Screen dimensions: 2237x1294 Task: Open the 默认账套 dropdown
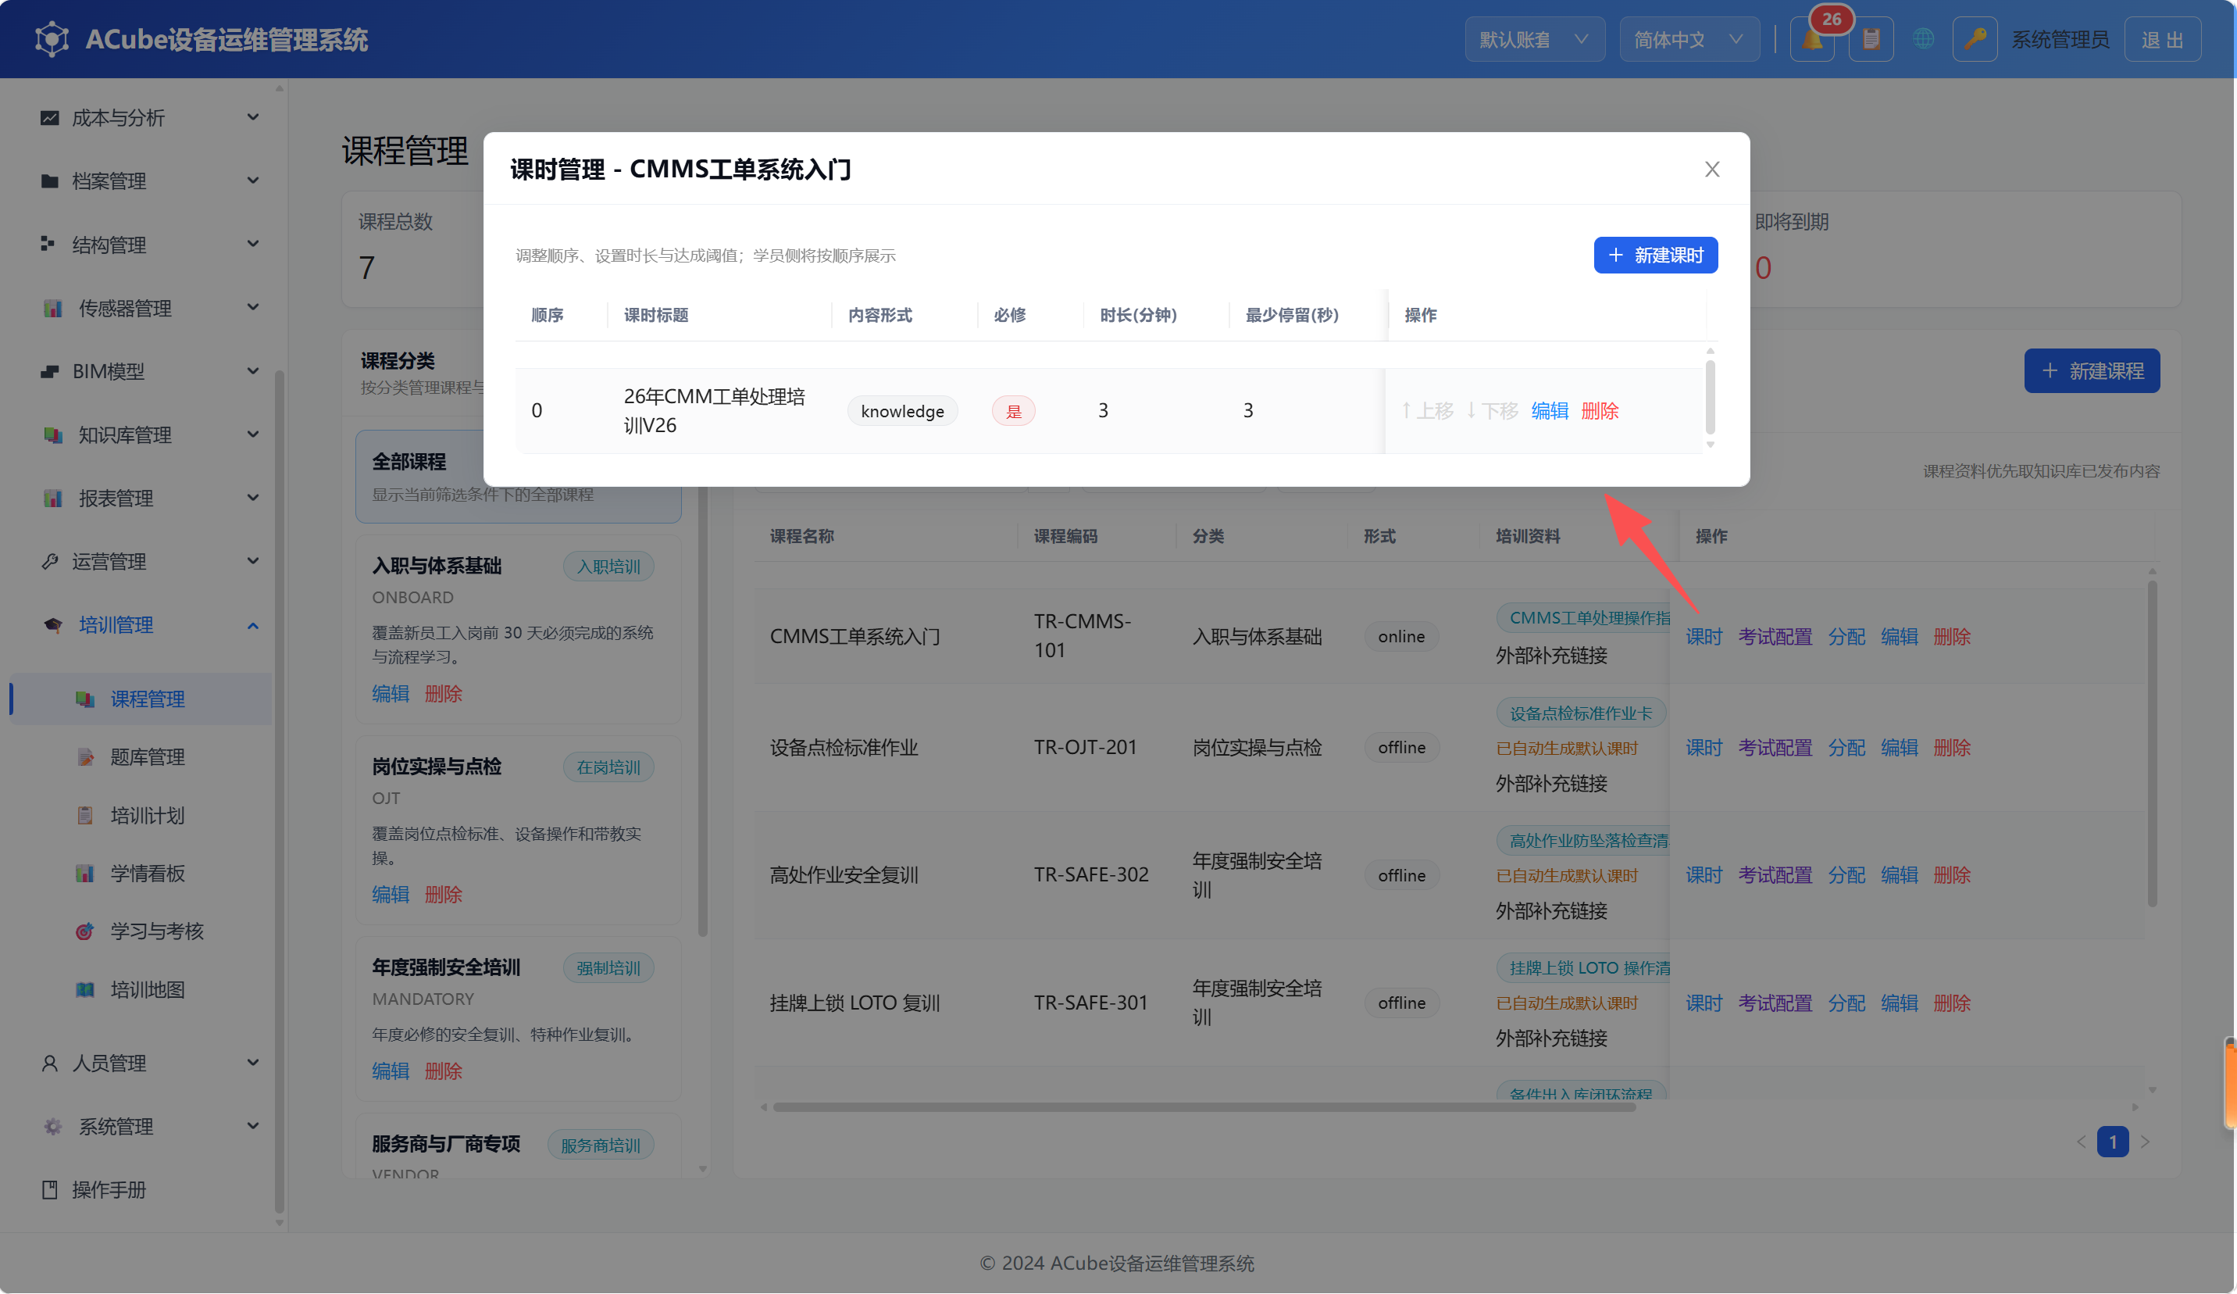coord(1534,39)
